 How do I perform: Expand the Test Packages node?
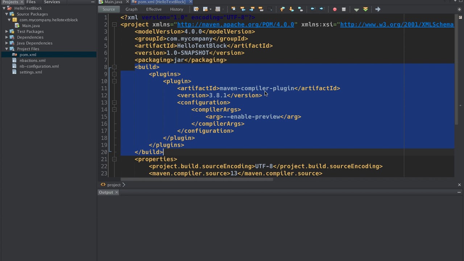coord(7,32)
